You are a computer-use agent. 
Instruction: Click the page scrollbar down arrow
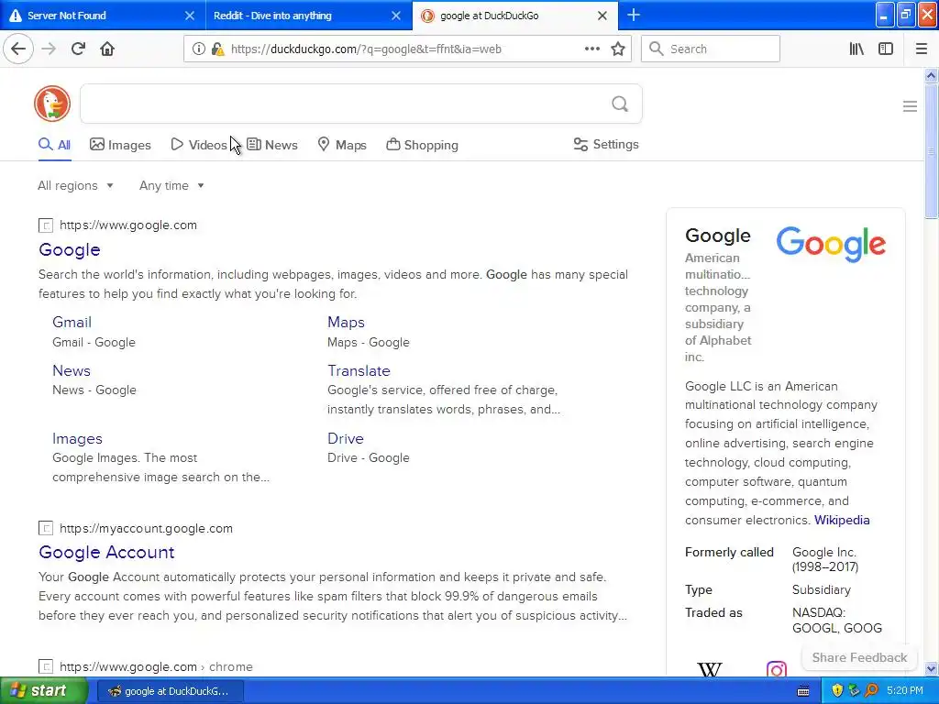(931, 668)
